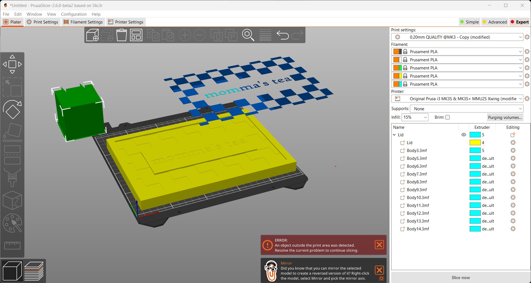Image resolution: width=531 pixels, height=283 pixels.
Task: Dismiss the object outside print area error
Action: coord(379,244)
